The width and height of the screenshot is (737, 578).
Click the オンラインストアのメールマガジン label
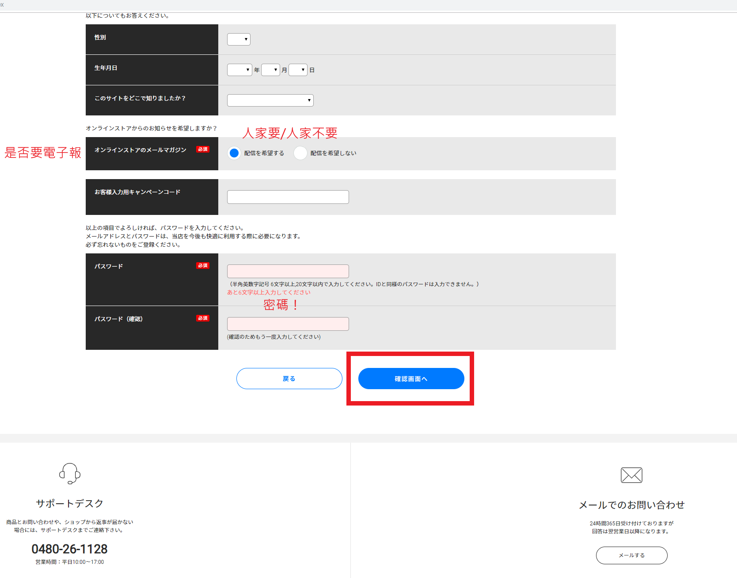pos(140,150)
